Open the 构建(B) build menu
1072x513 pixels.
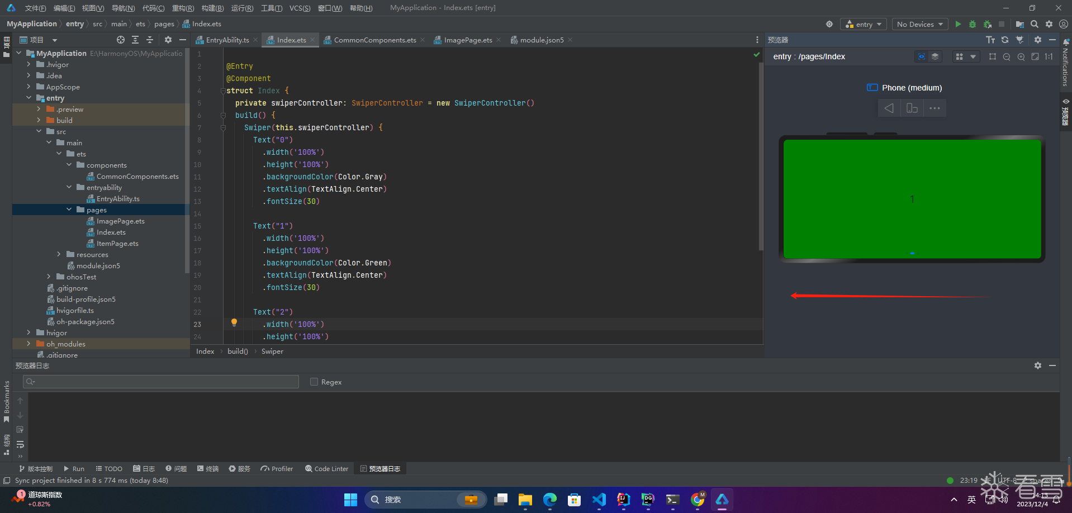212,8
